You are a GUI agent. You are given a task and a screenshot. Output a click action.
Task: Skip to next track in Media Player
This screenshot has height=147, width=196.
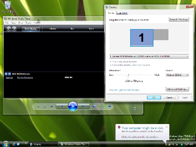point(84,106)
